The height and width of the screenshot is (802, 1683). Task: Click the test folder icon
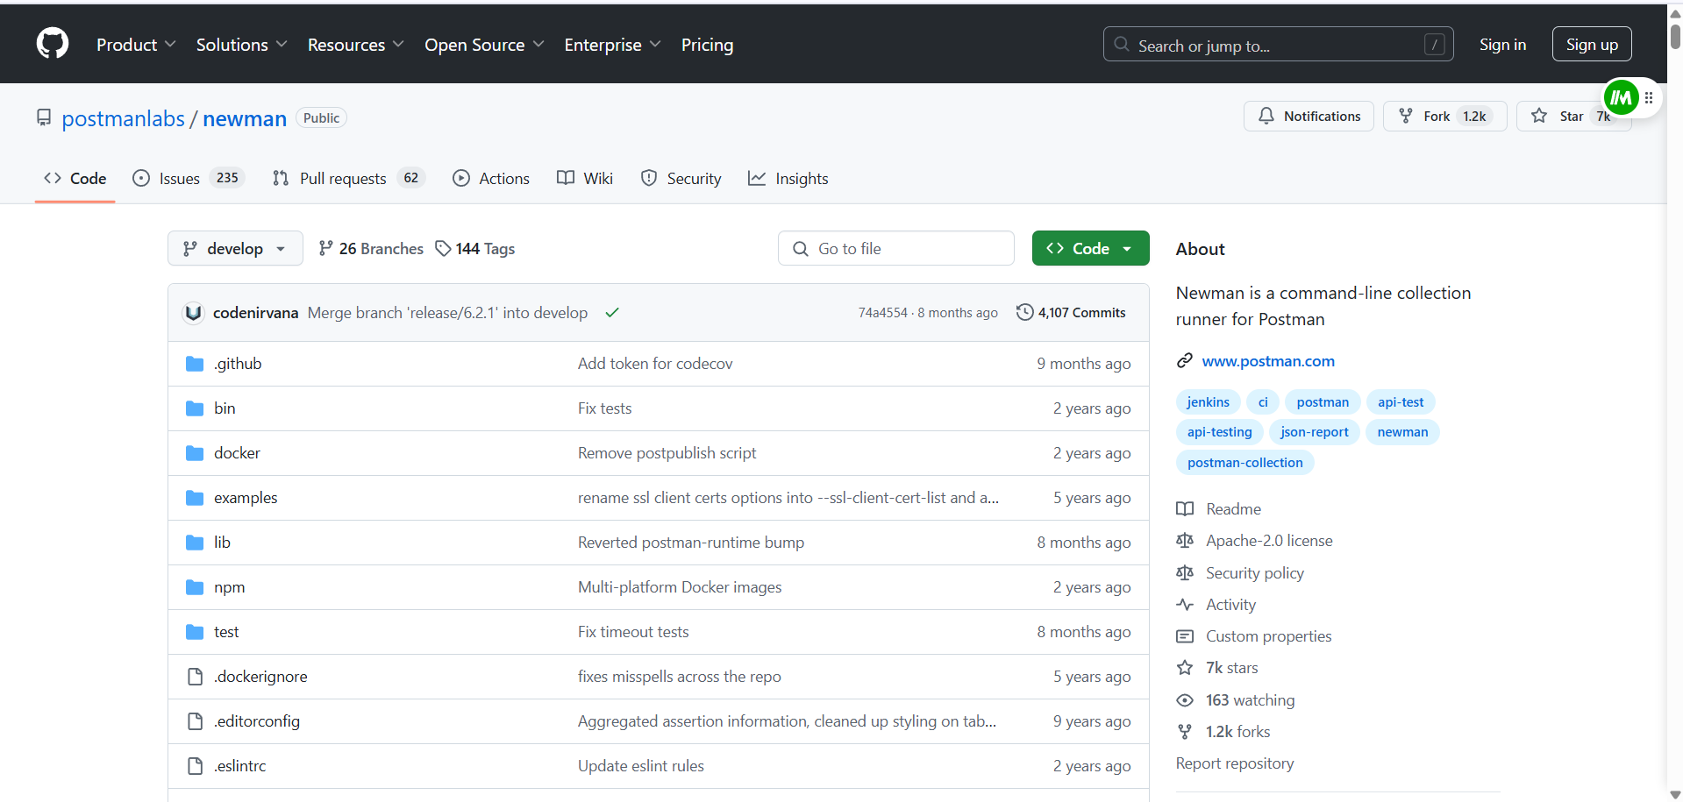[195, 632]
